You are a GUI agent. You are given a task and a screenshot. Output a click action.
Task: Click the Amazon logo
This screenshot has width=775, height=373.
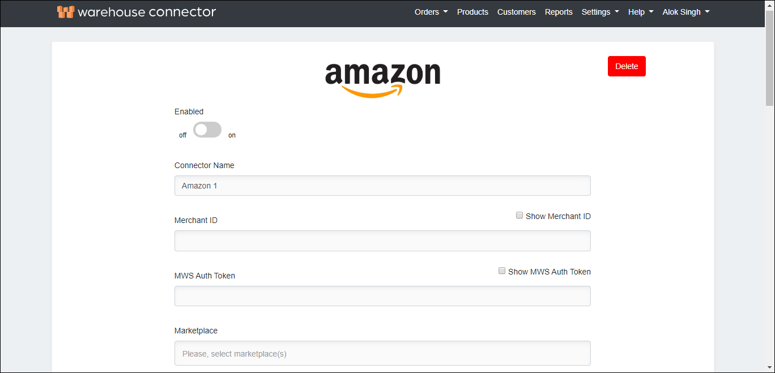[382, 76]
